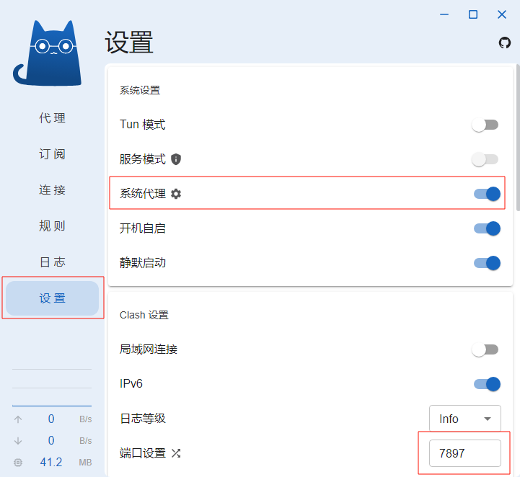The height and width of the screenshot is (477, 520).
Task: Turn off the IPv6 switch
Action: point(487,384)
